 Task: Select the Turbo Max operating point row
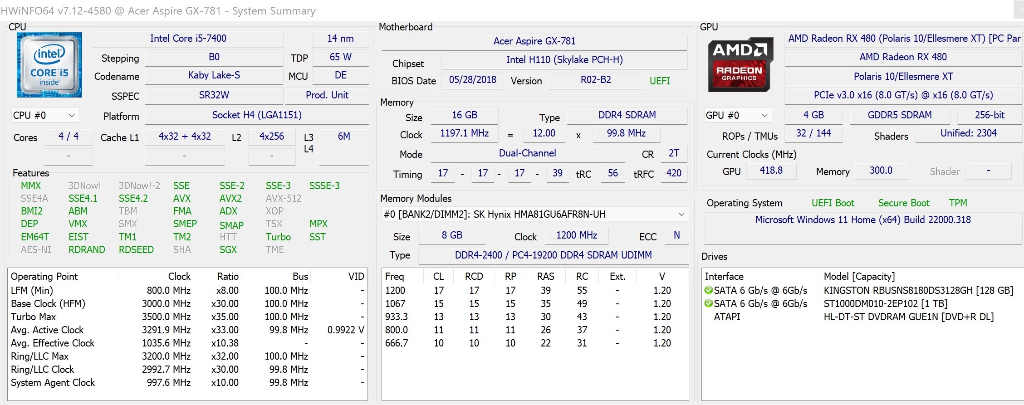[x=187, y=317]
